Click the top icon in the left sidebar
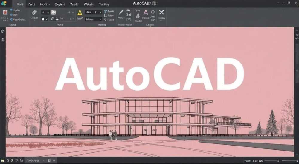 (x=3, y=31)
